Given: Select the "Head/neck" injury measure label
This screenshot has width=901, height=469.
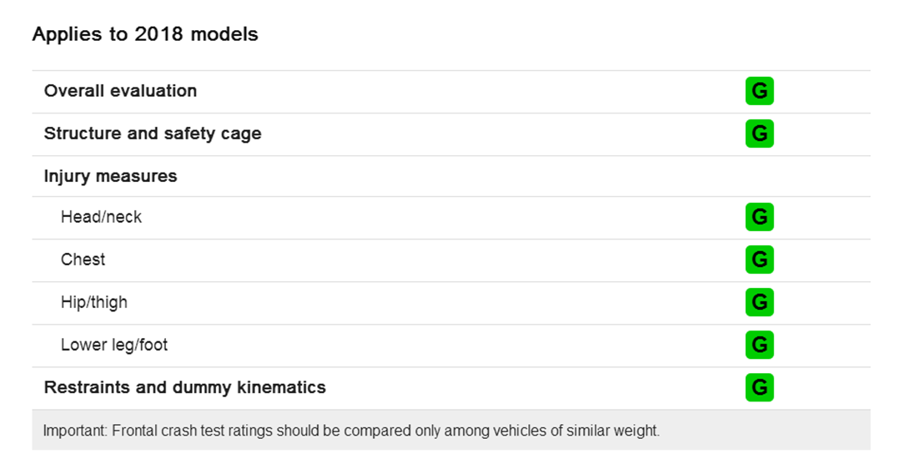Looking at the screenshot, I should pos(101,217).
